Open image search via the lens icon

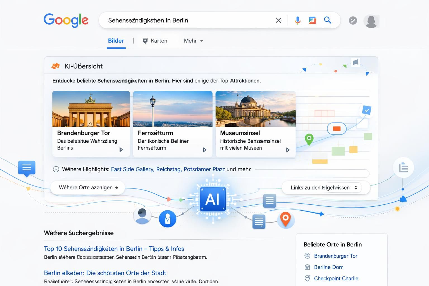tap(313, 20)
